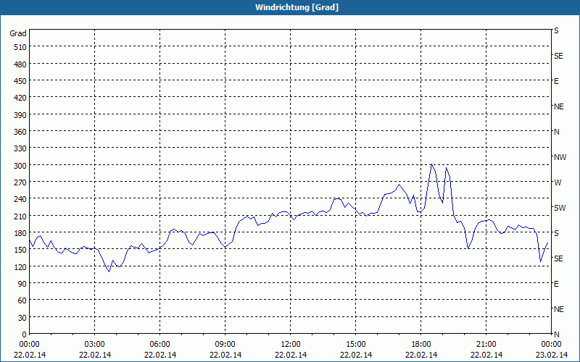Click the 15:00 time label

click(x=356, y=345)
